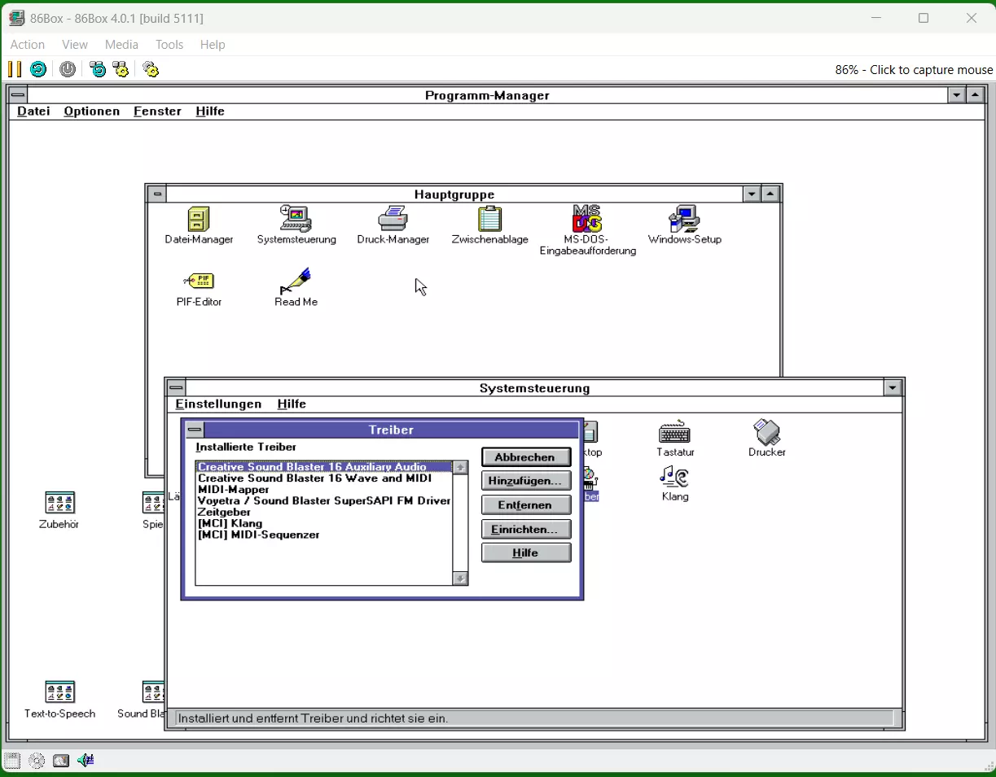Image resolution: width=996 pixels, height=777 pixels.
Task: Click the gray power button icon
Action: pos(68,69)
